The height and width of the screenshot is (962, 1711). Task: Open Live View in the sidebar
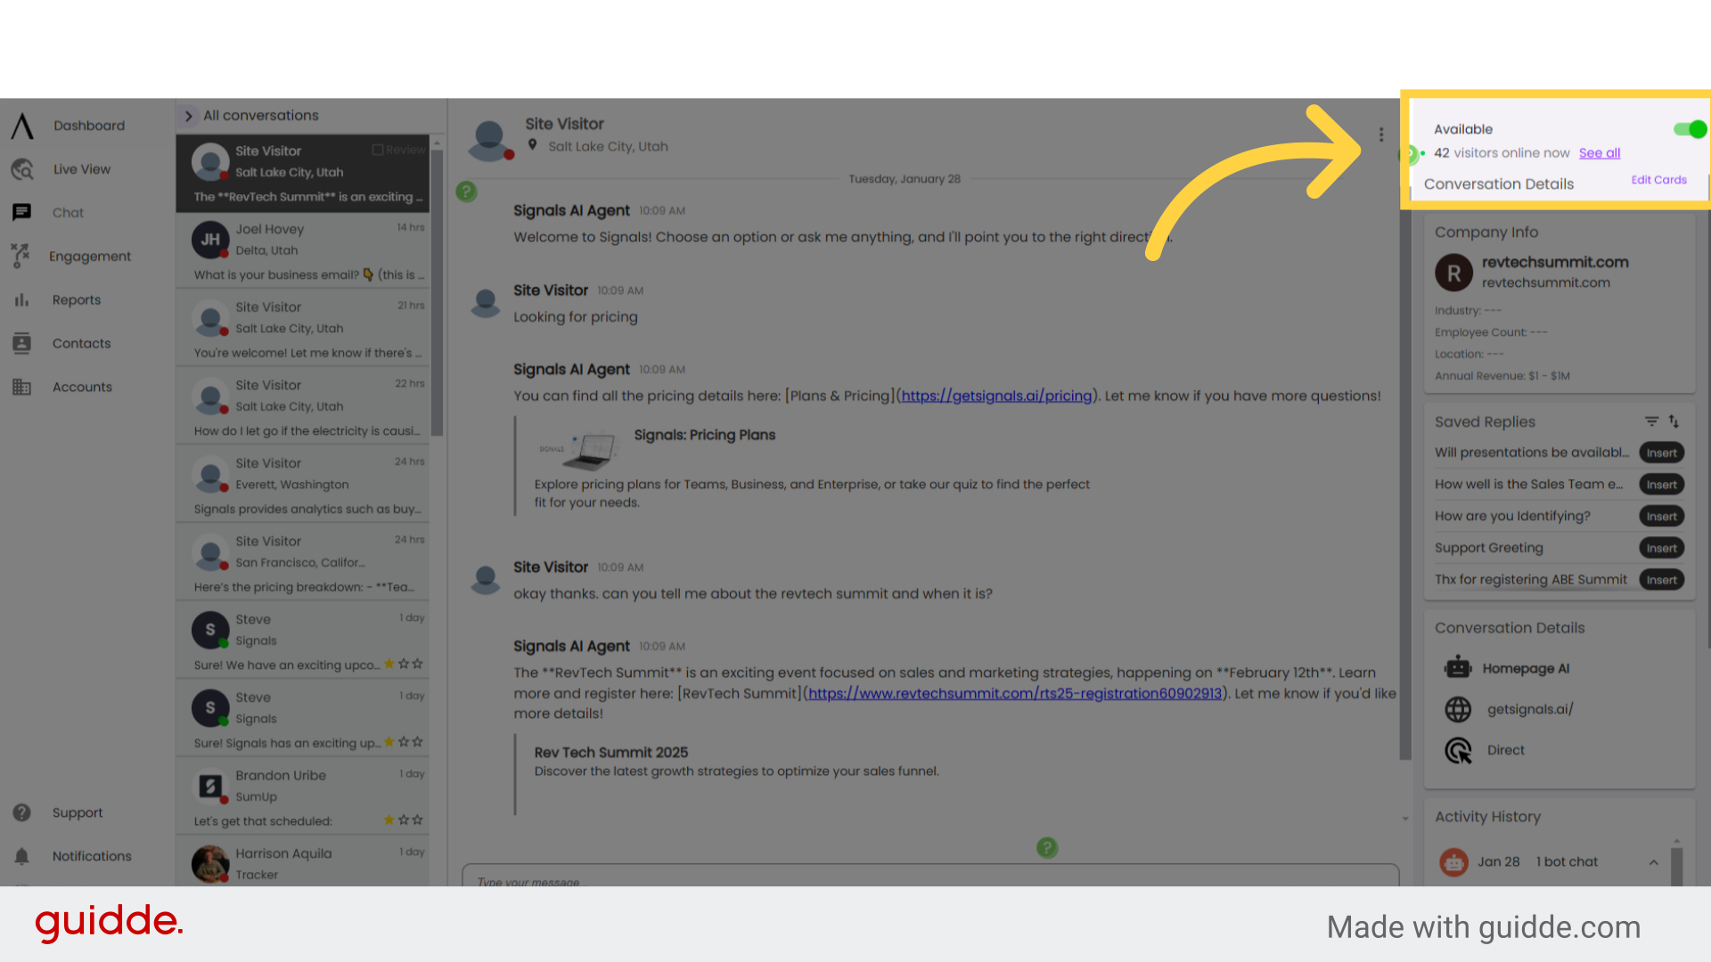(81, 169)
